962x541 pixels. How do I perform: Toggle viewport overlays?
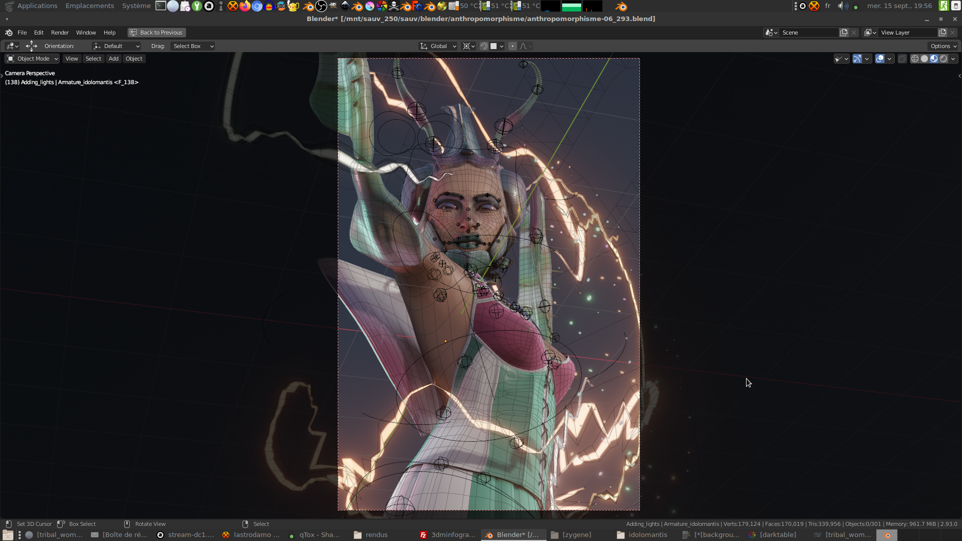tap(880, 59)
